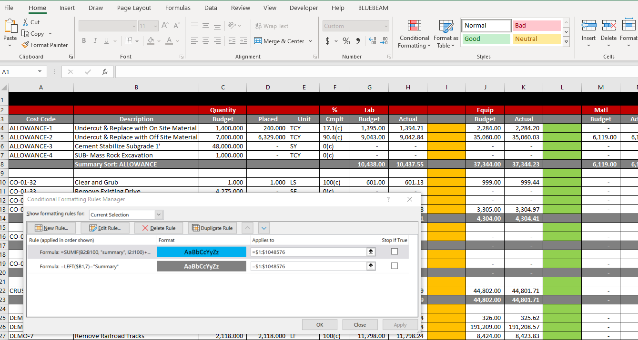
Task: Click New Rule in rules manager
Action: tap(51, 228)
